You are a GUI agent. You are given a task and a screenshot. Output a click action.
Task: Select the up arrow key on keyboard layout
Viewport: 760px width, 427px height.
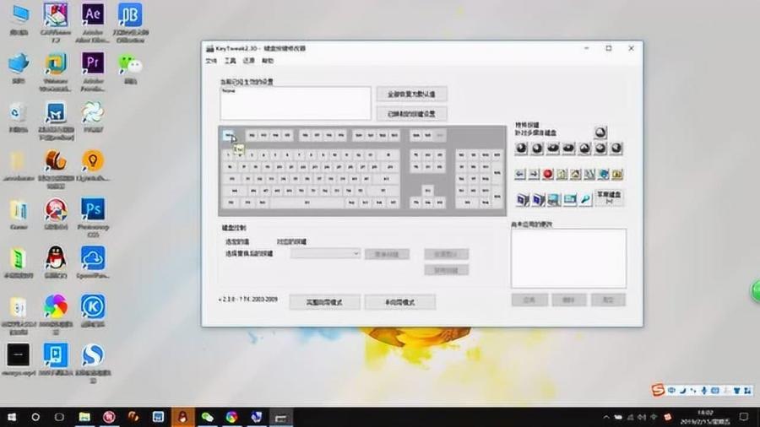pyautogui.click(x=427, y=191)
